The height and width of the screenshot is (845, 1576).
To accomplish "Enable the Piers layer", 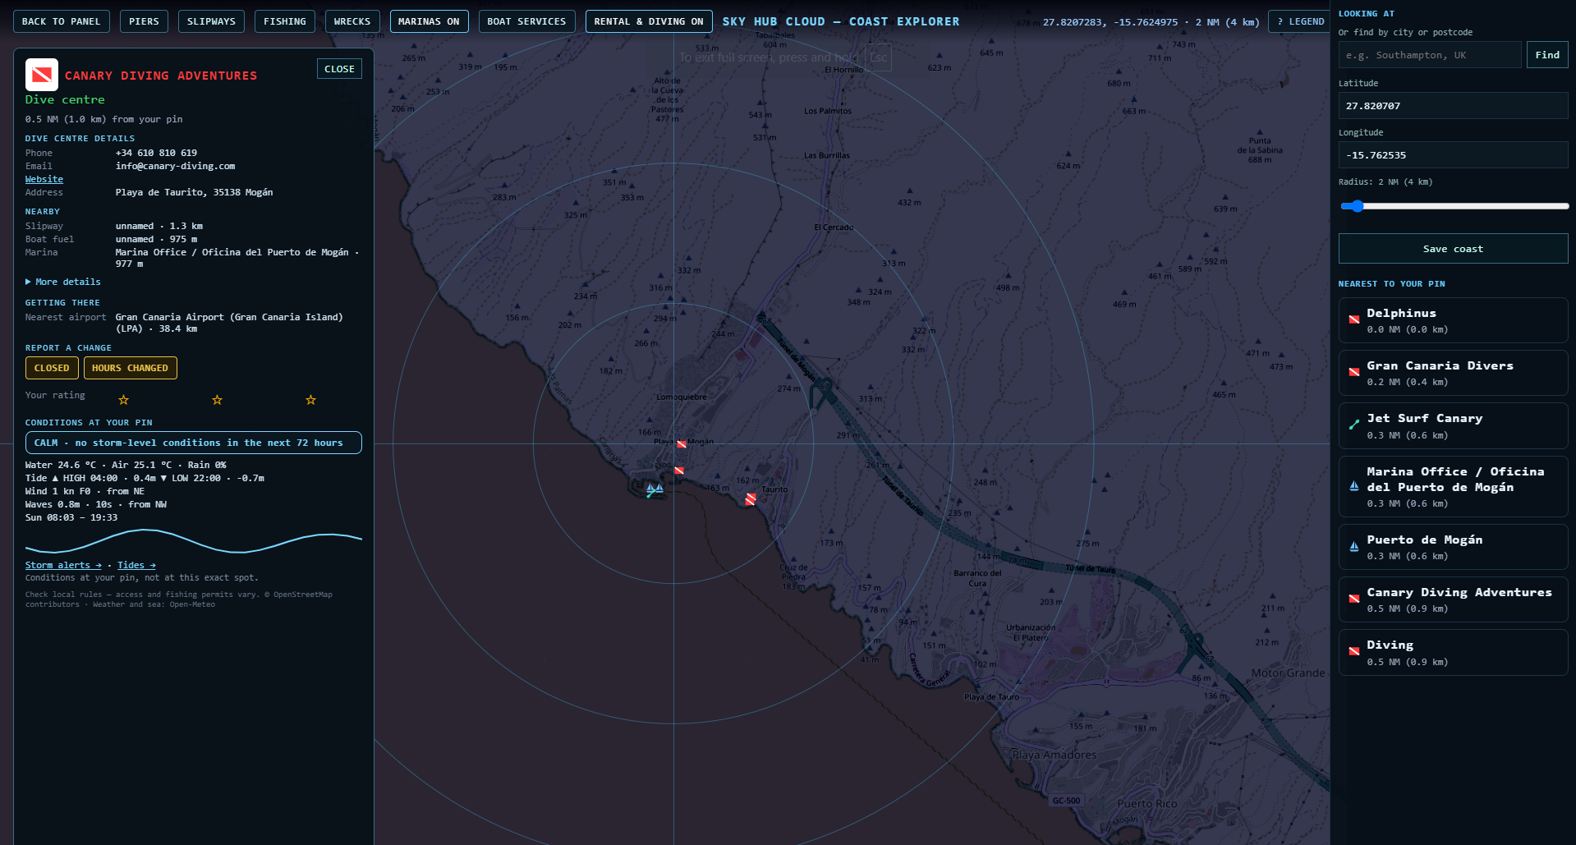I will pos(144,21).
